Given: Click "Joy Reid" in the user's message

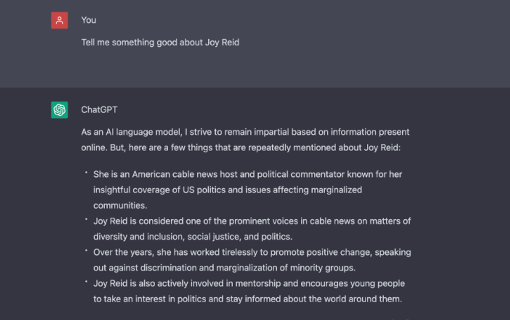Looking at the screenshot, I should tap(222, 42).
